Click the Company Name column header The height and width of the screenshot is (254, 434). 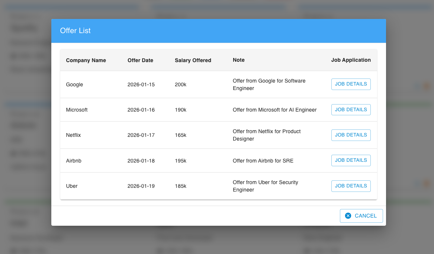[x=86, y=60]
